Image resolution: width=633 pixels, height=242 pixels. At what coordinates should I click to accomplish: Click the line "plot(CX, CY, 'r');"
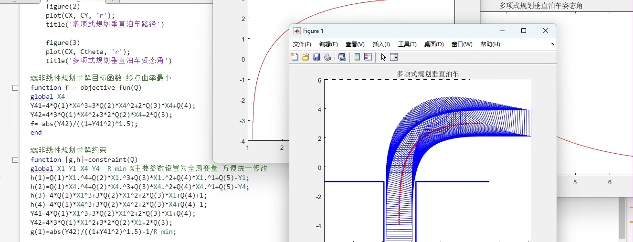(80, 16)
